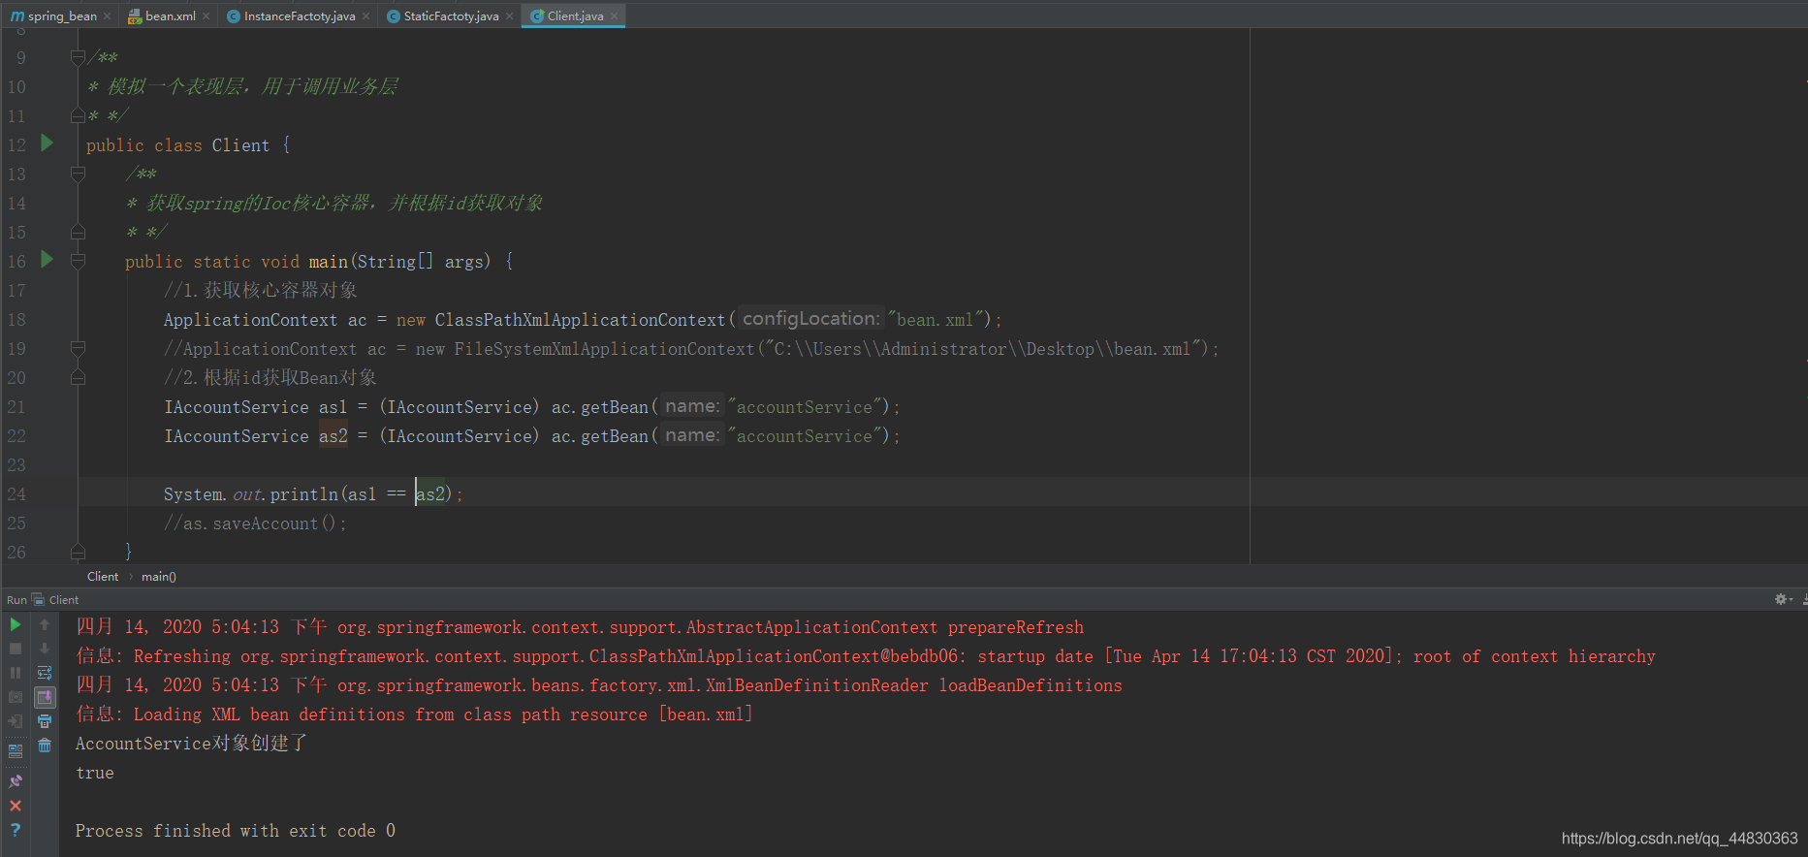Open StaticFactoty.java tab
This screenshot has width=1808, height=857.
click(x=451, y=16)
